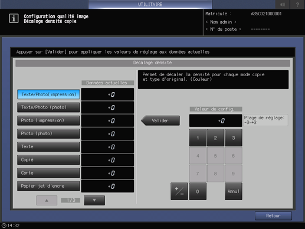The height and width of the screenshot is (229, 305).
Task: Click the information icon near Configuration qualité image
Action: coord(14,18)
